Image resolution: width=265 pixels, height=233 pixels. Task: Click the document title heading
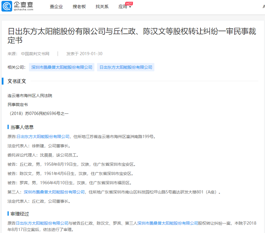click(x=132, y=36)
